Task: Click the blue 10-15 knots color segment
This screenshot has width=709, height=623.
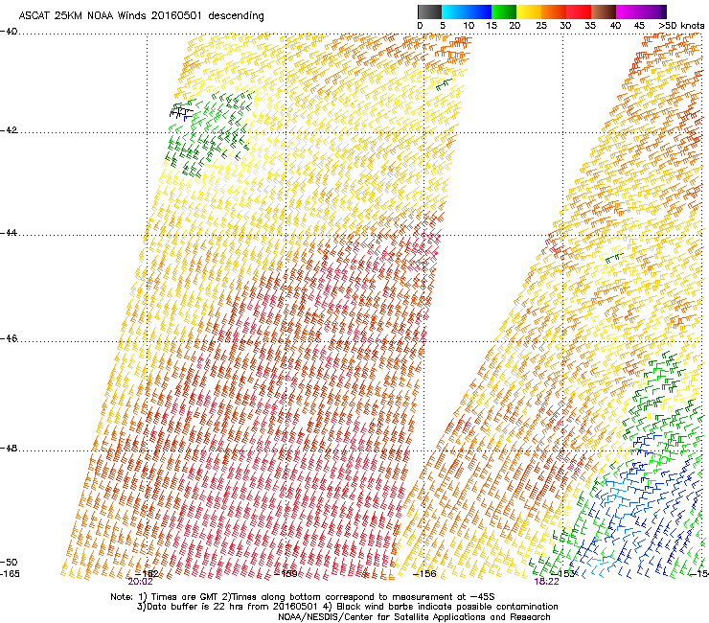Action: 479,12
